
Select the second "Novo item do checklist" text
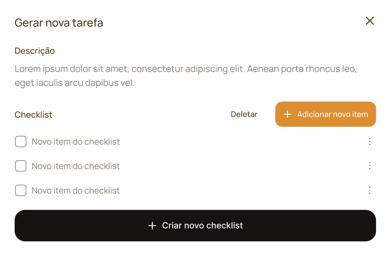76,166
